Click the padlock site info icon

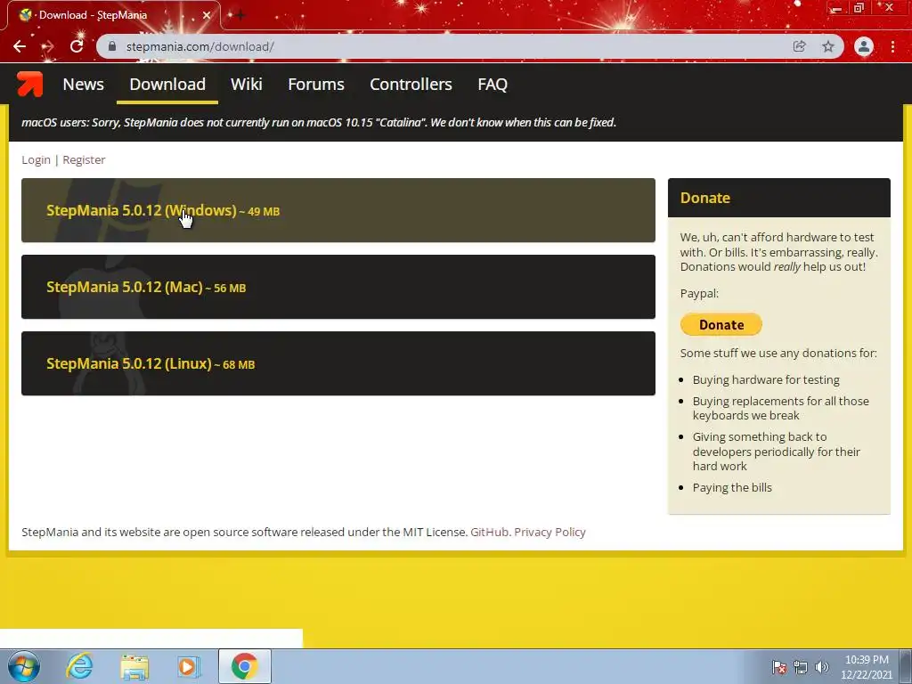[112, 46]
